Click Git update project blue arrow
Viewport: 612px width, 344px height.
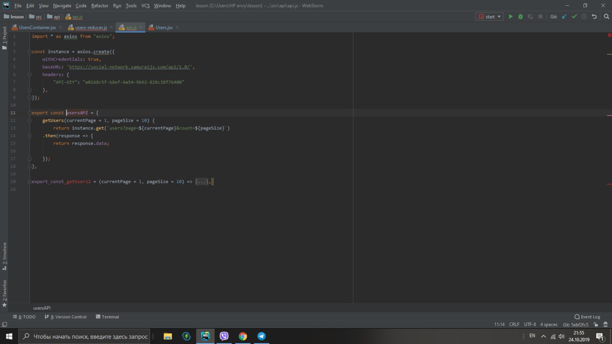coord(564,17)
